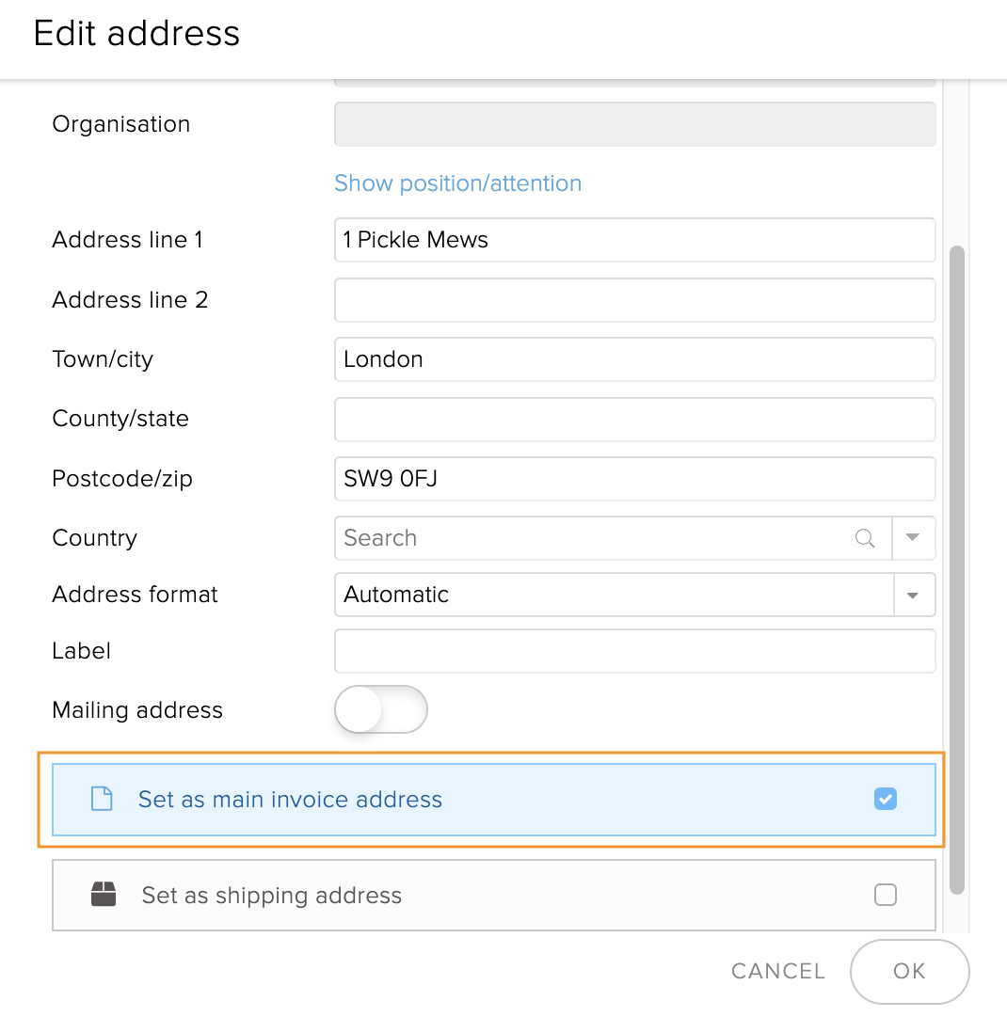Focus the Label text field

(x=634, y=651)
